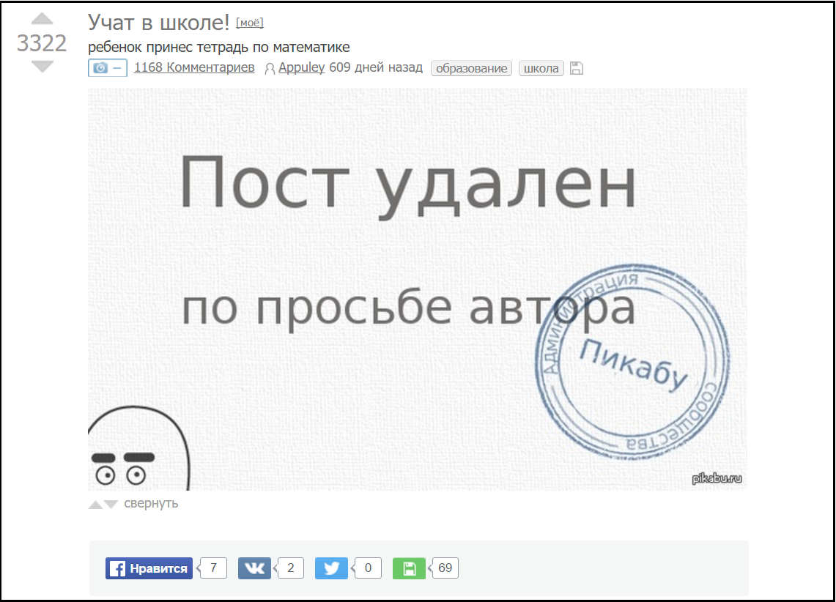Click the Facebook icon on the Нравится button

[x=117, y=568]
